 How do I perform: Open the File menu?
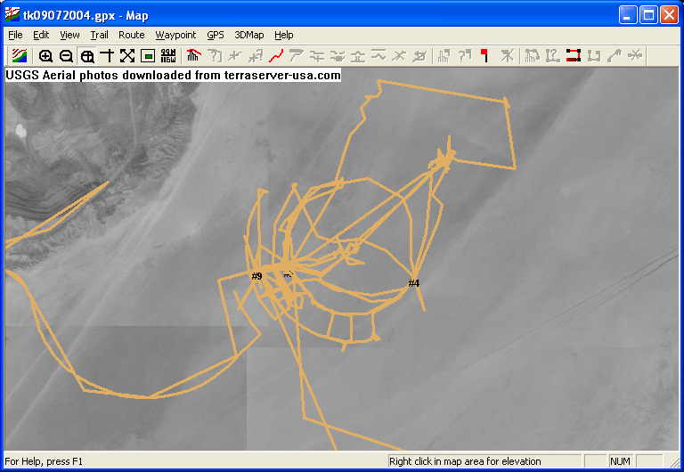[x=15, y=35]
